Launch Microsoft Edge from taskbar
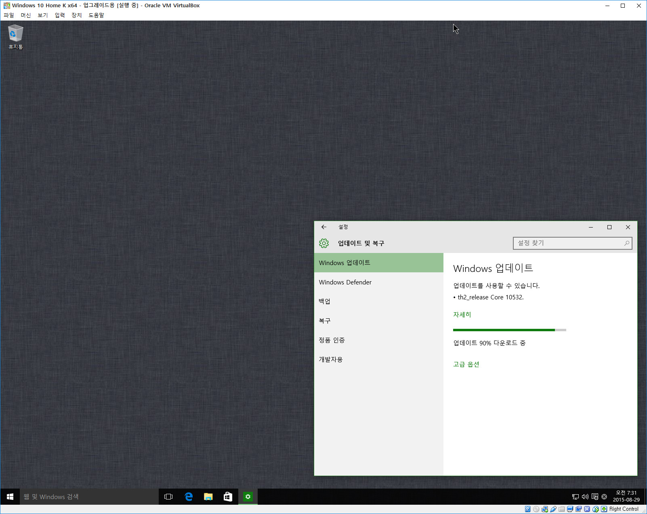This screenshot has width=647, height=514. tap(189, 497)
